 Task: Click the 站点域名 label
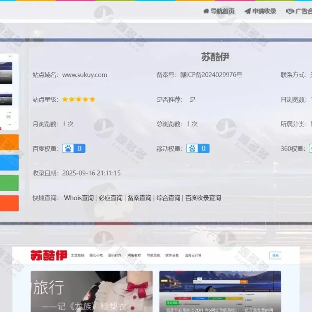(45, 75)
